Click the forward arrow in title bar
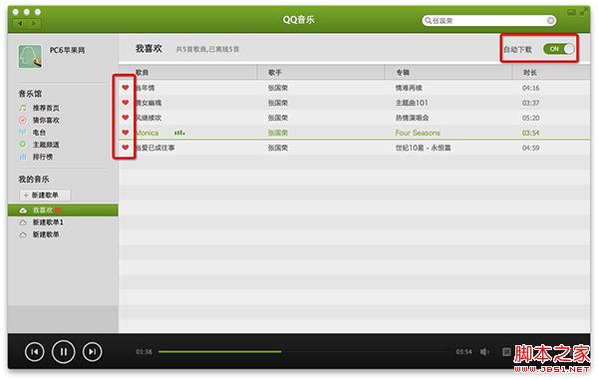This screenshot has height=380, width=598. click(34, 24)
